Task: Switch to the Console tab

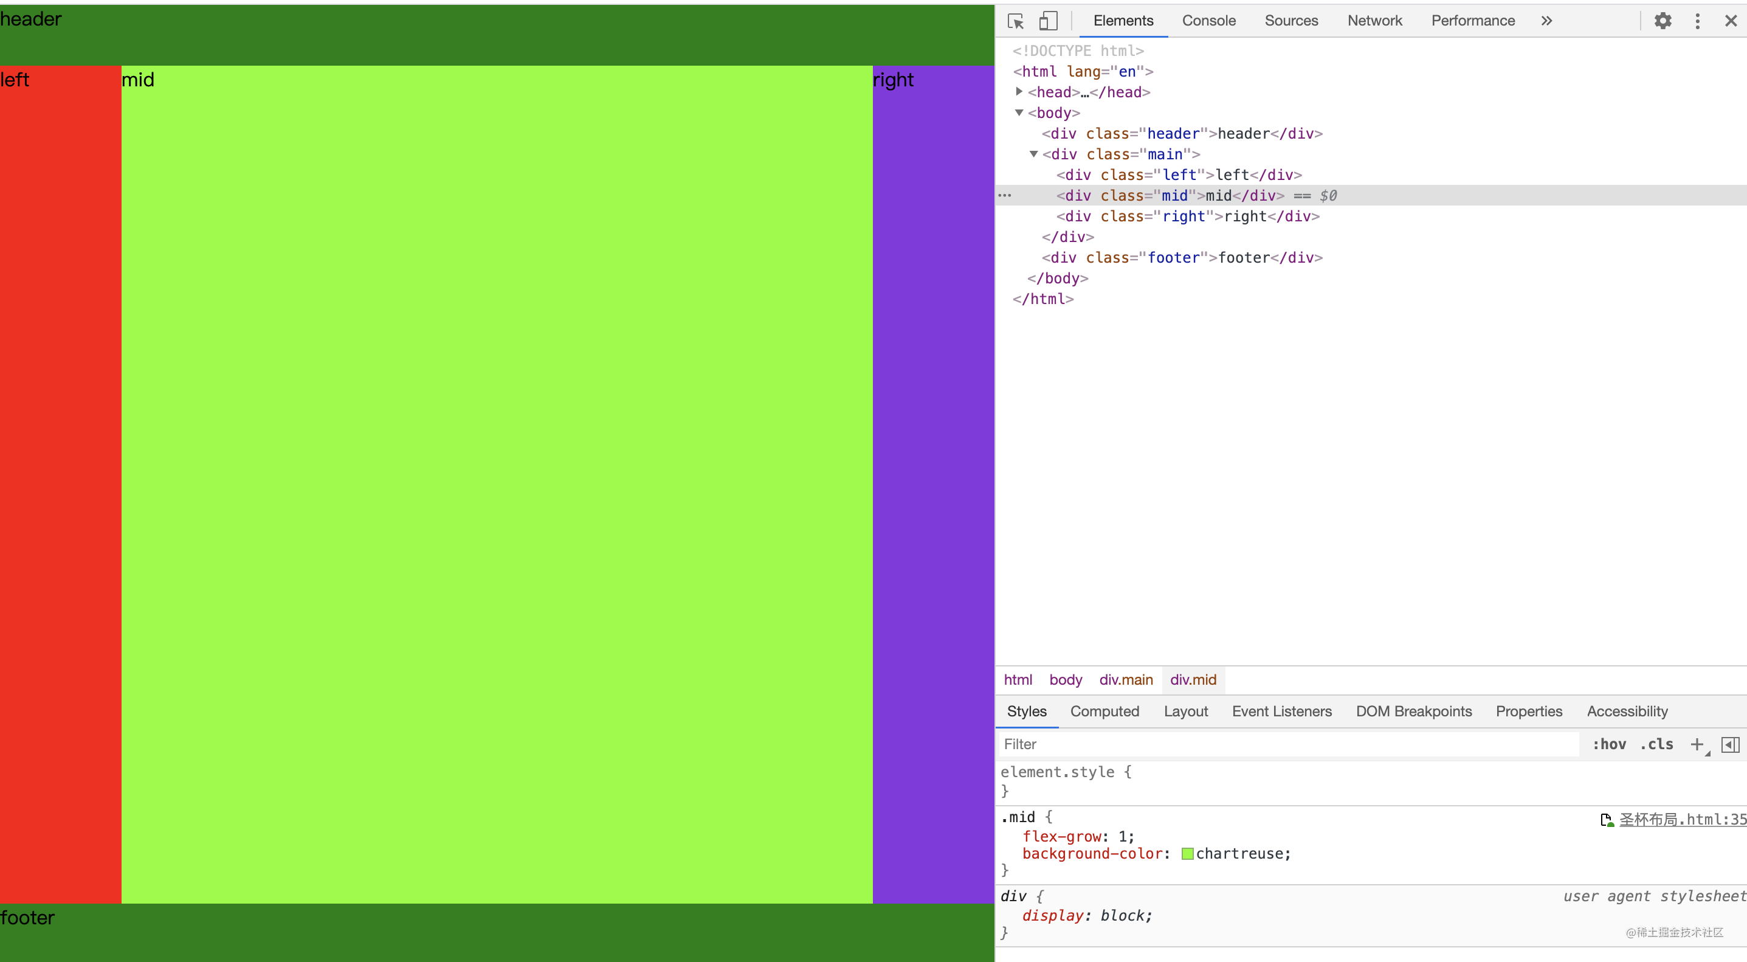Action: click(x=1208, y=21)
